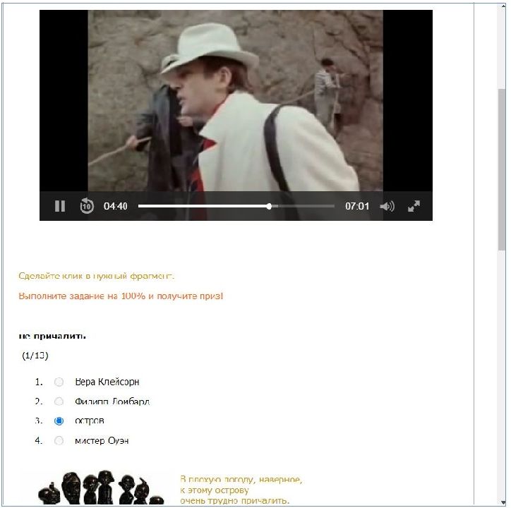
Task: Mute the video volume
Action: click(387, 206)
